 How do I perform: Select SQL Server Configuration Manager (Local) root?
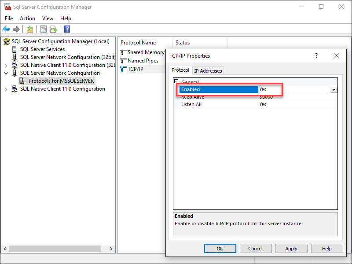coord(61,41)
